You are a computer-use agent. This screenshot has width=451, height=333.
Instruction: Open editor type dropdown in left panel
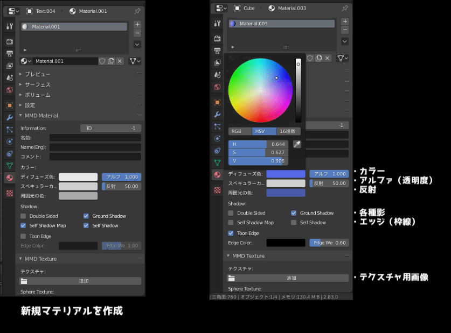click(13, 11)
